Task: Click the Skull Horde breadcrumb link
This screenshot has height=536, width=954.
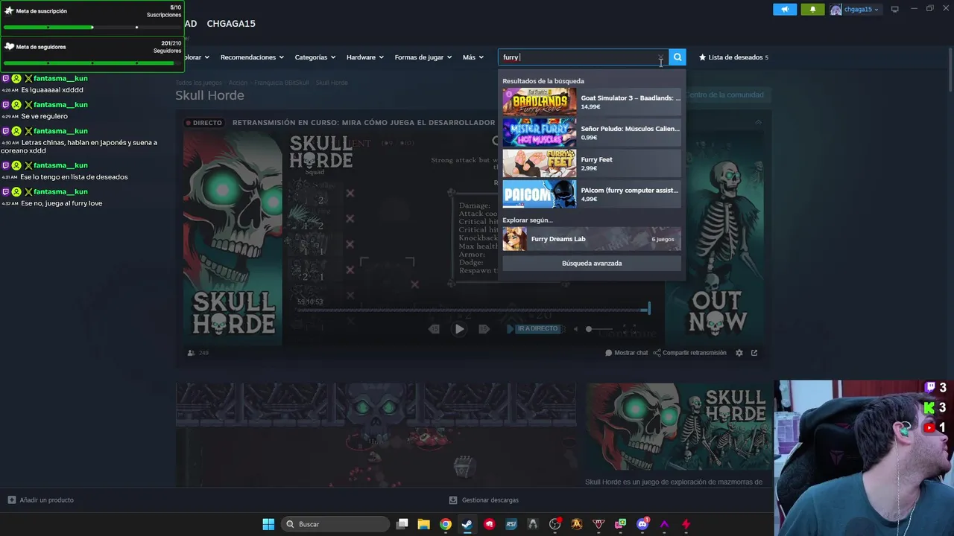Action: click(x=332, y=83)
